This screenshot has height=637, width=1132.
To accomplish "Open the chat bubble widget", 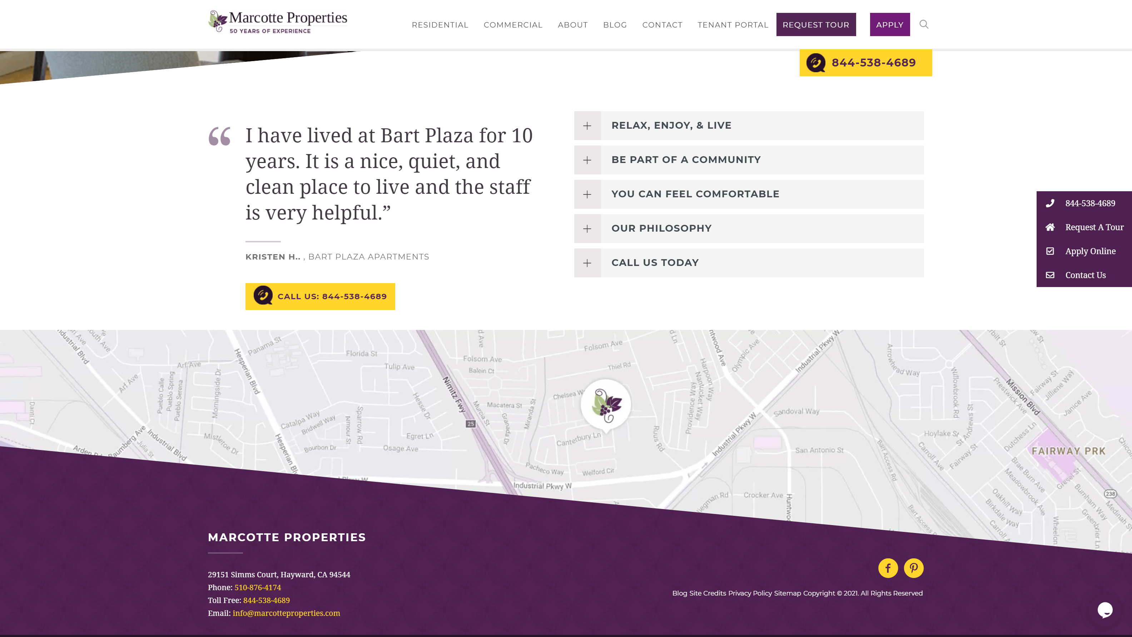I will coord(1105,610).
